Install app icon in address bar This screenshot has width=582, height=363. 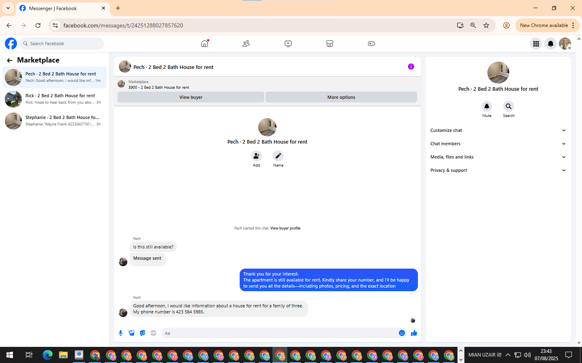(x=460, y=25)
